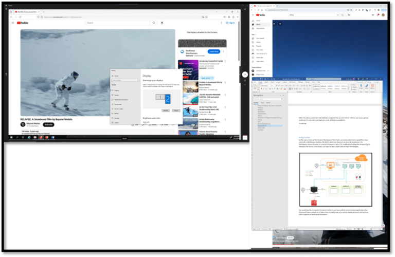Mute the Shorts video with the volume icon

point(280,24)
